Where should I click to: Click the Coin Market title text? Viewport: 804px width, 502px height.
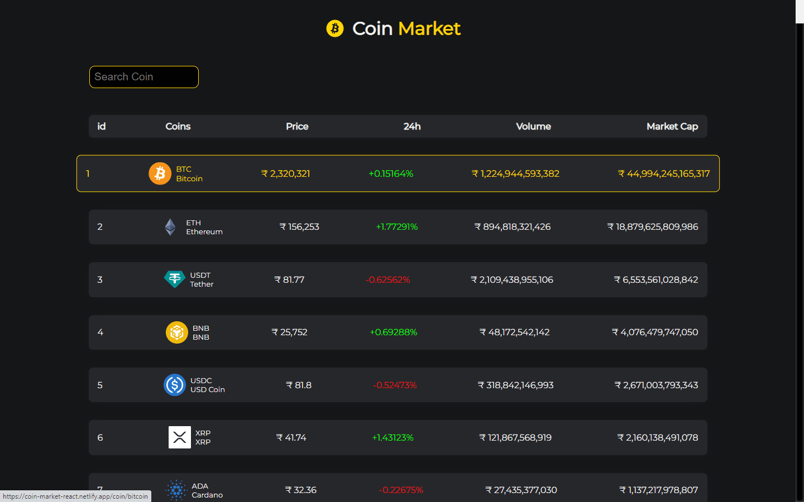click(406, 28)
